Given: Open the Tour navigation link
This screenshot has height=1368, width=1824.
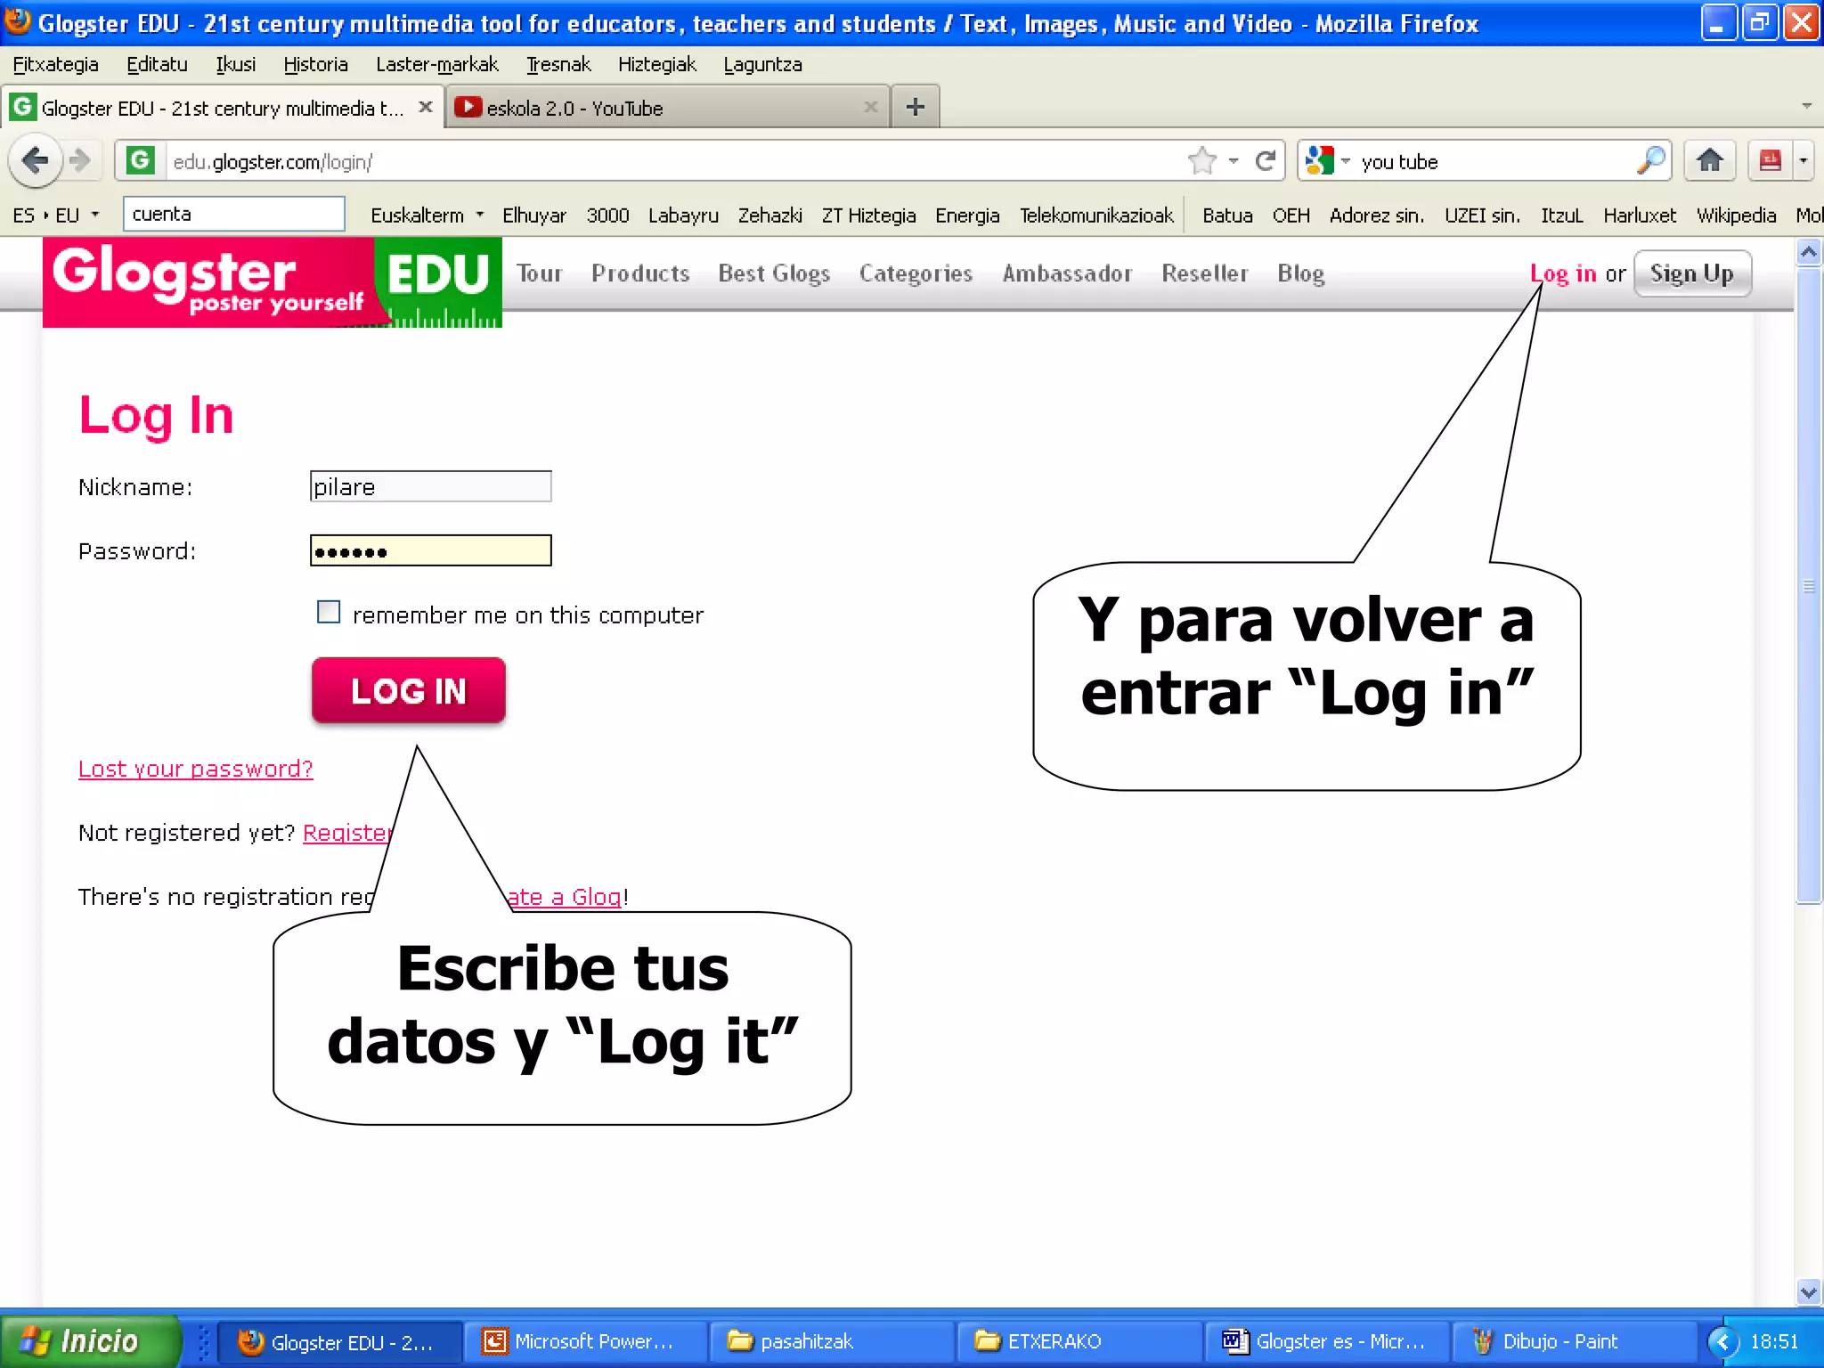Looking at the screenshot, I should [x=539, y=273].
